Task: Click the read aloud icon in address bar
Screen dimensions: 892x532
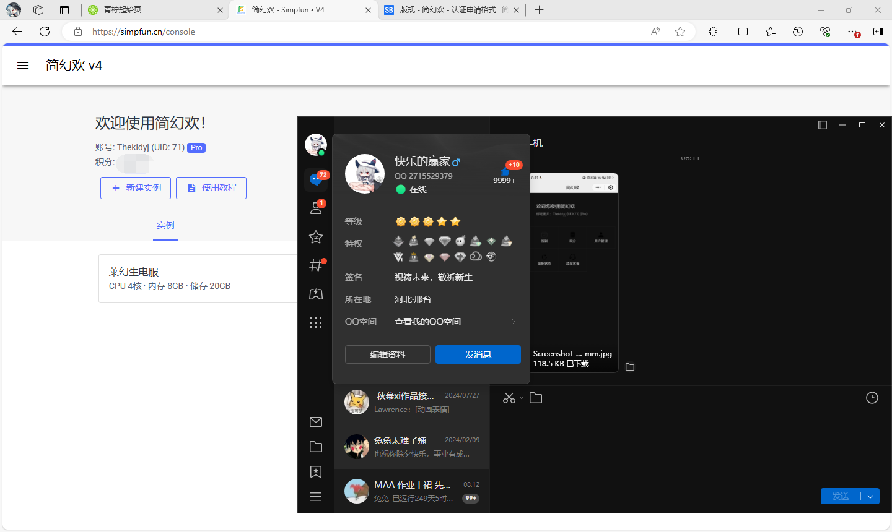Action: coord(655,32)
